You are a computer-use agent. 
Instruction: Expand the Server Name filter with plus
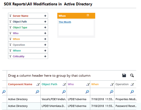point(45,16)
